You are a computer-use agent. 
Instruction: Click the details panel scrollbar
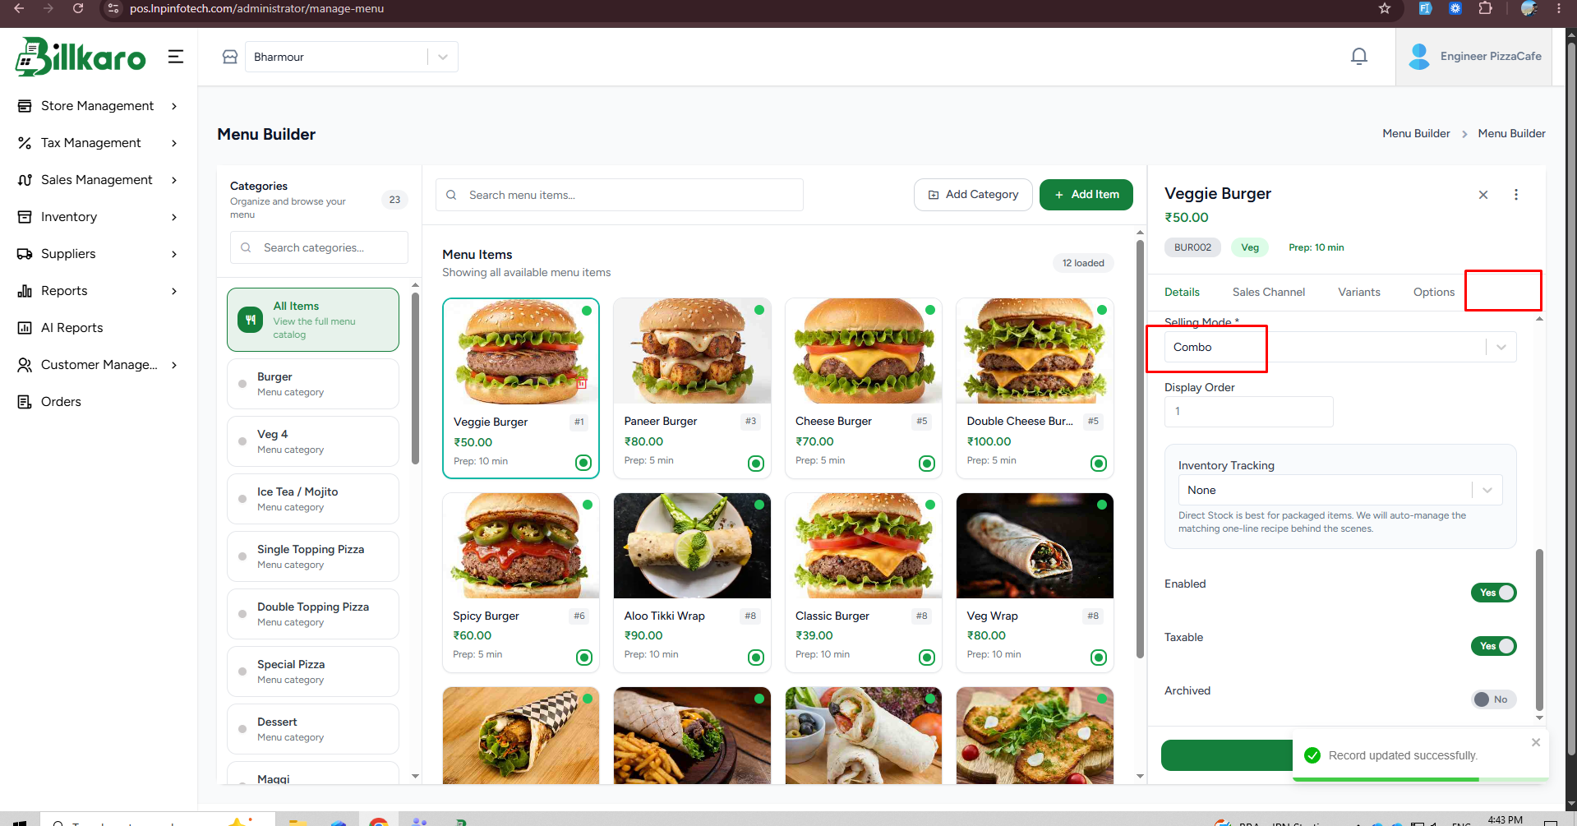tap(1539, 630)
